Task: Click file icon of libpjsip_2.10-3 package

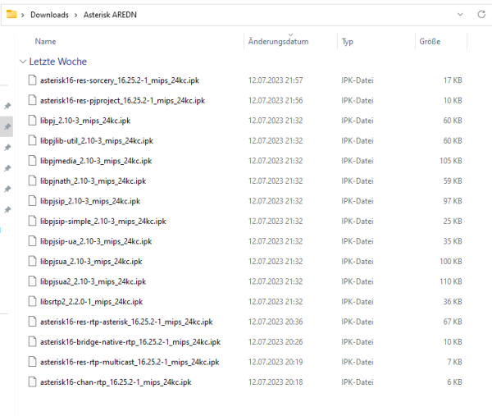Action: tap(32, 201)
